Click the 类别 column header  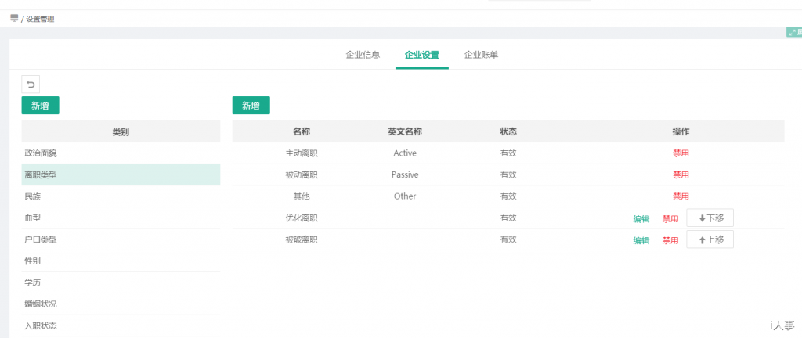point(121,131)
